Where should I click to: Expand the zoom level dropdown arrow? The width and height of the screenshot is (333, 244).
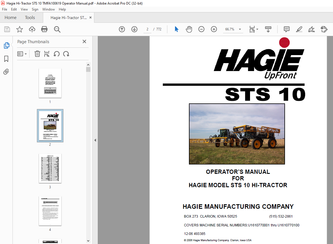pyautogui.click(x=240, y=29)
